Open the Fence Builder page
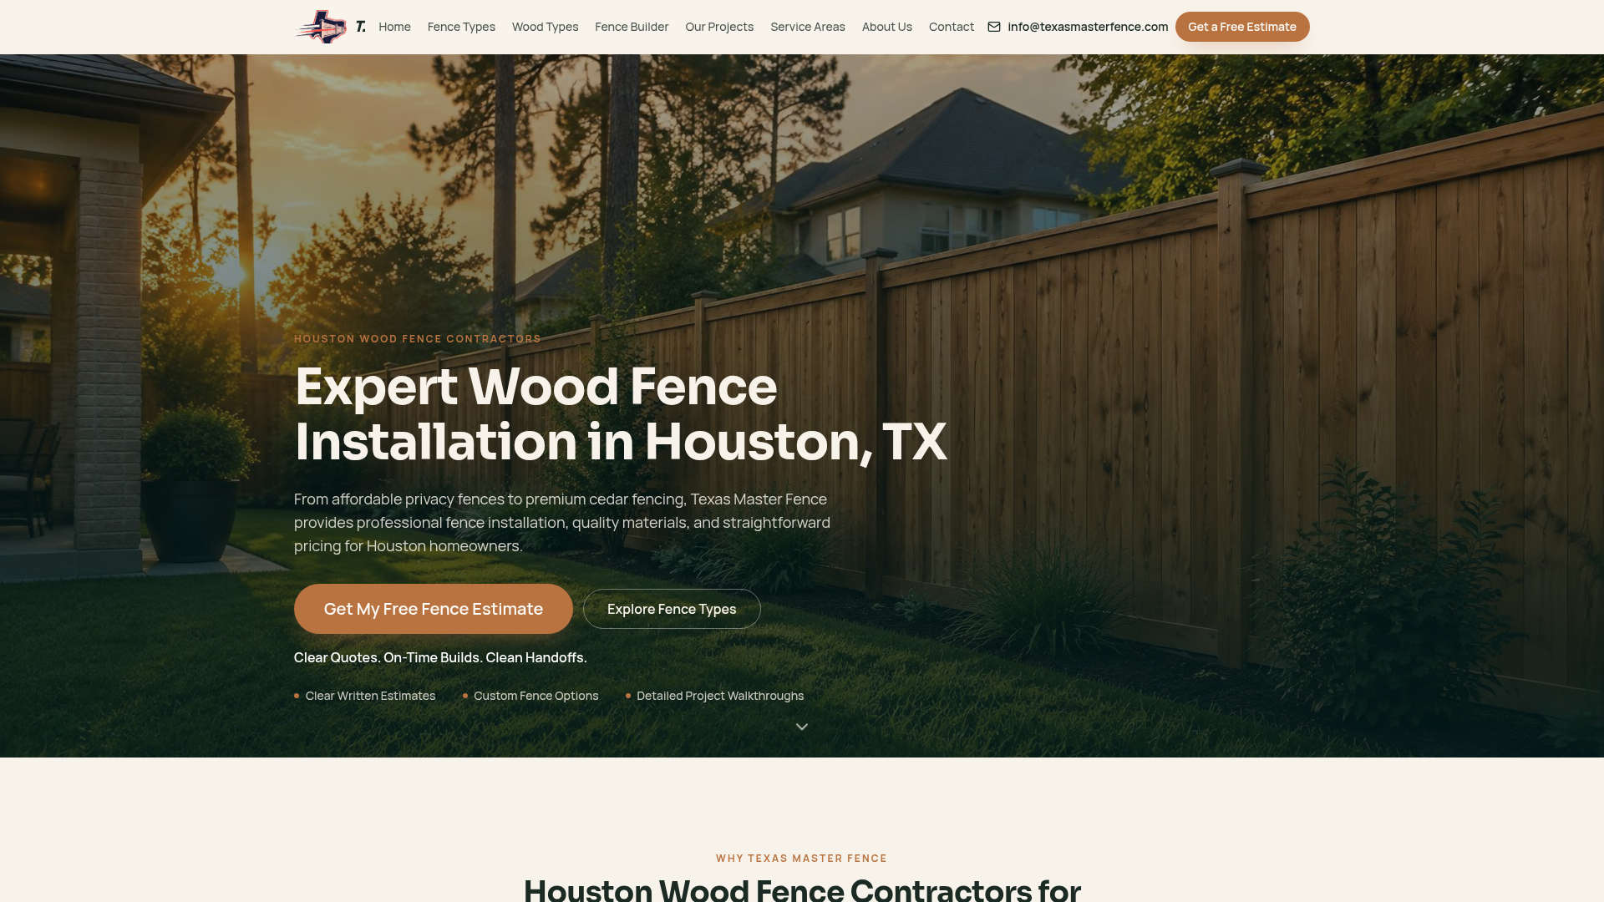Viewport: 1604px width, 902px height. (632, 27)
